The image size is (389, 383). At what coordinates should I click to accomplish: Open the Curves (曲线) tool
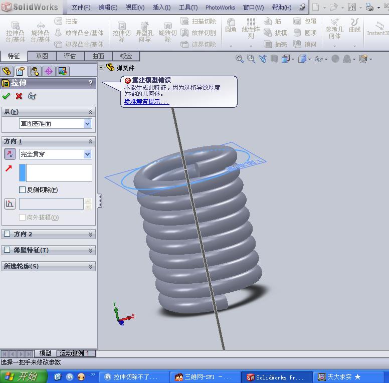[355, 25]
